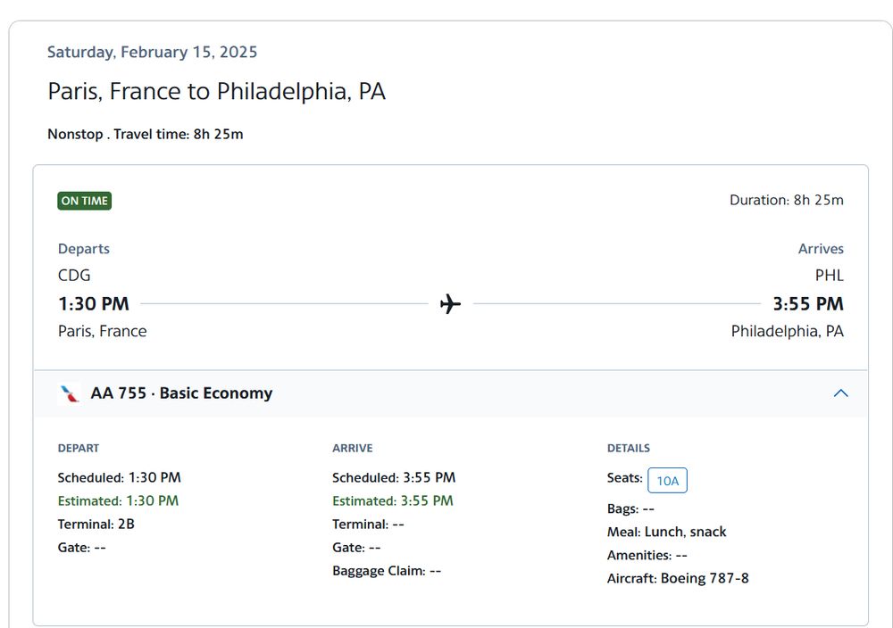Click the Meal: Lunch, snack detail

point(666,532)
